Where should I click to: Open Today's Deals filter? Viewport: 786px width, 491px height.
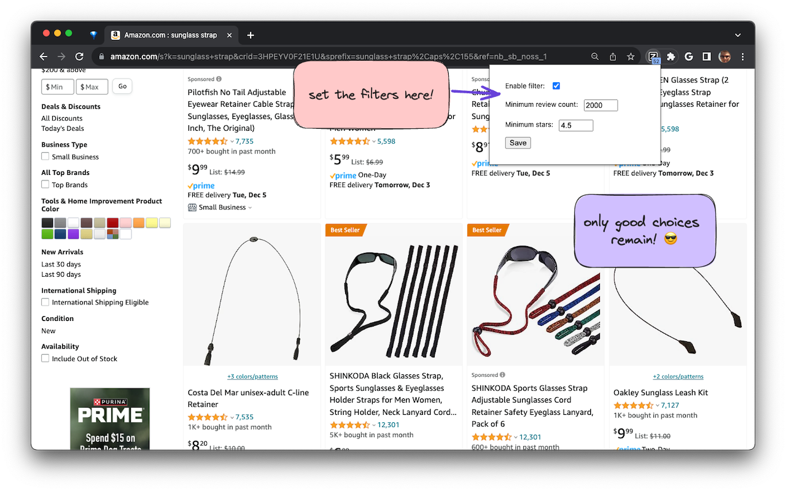coord(63,128)
